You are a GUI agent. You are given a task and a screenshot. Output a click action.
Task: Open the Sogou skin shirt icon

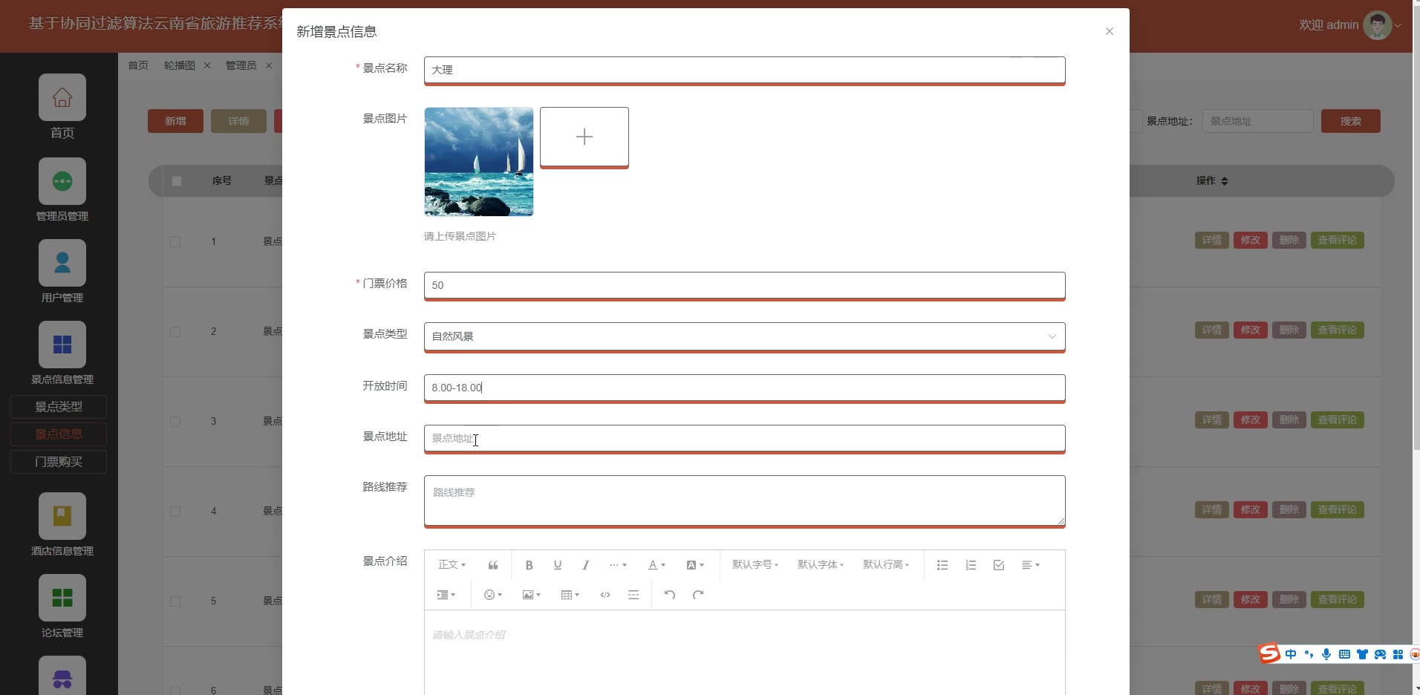(x=1362, y=654)
